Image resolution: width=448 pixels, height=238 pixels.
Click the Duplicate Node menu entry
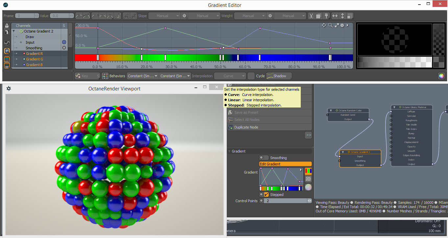point(270,127)
